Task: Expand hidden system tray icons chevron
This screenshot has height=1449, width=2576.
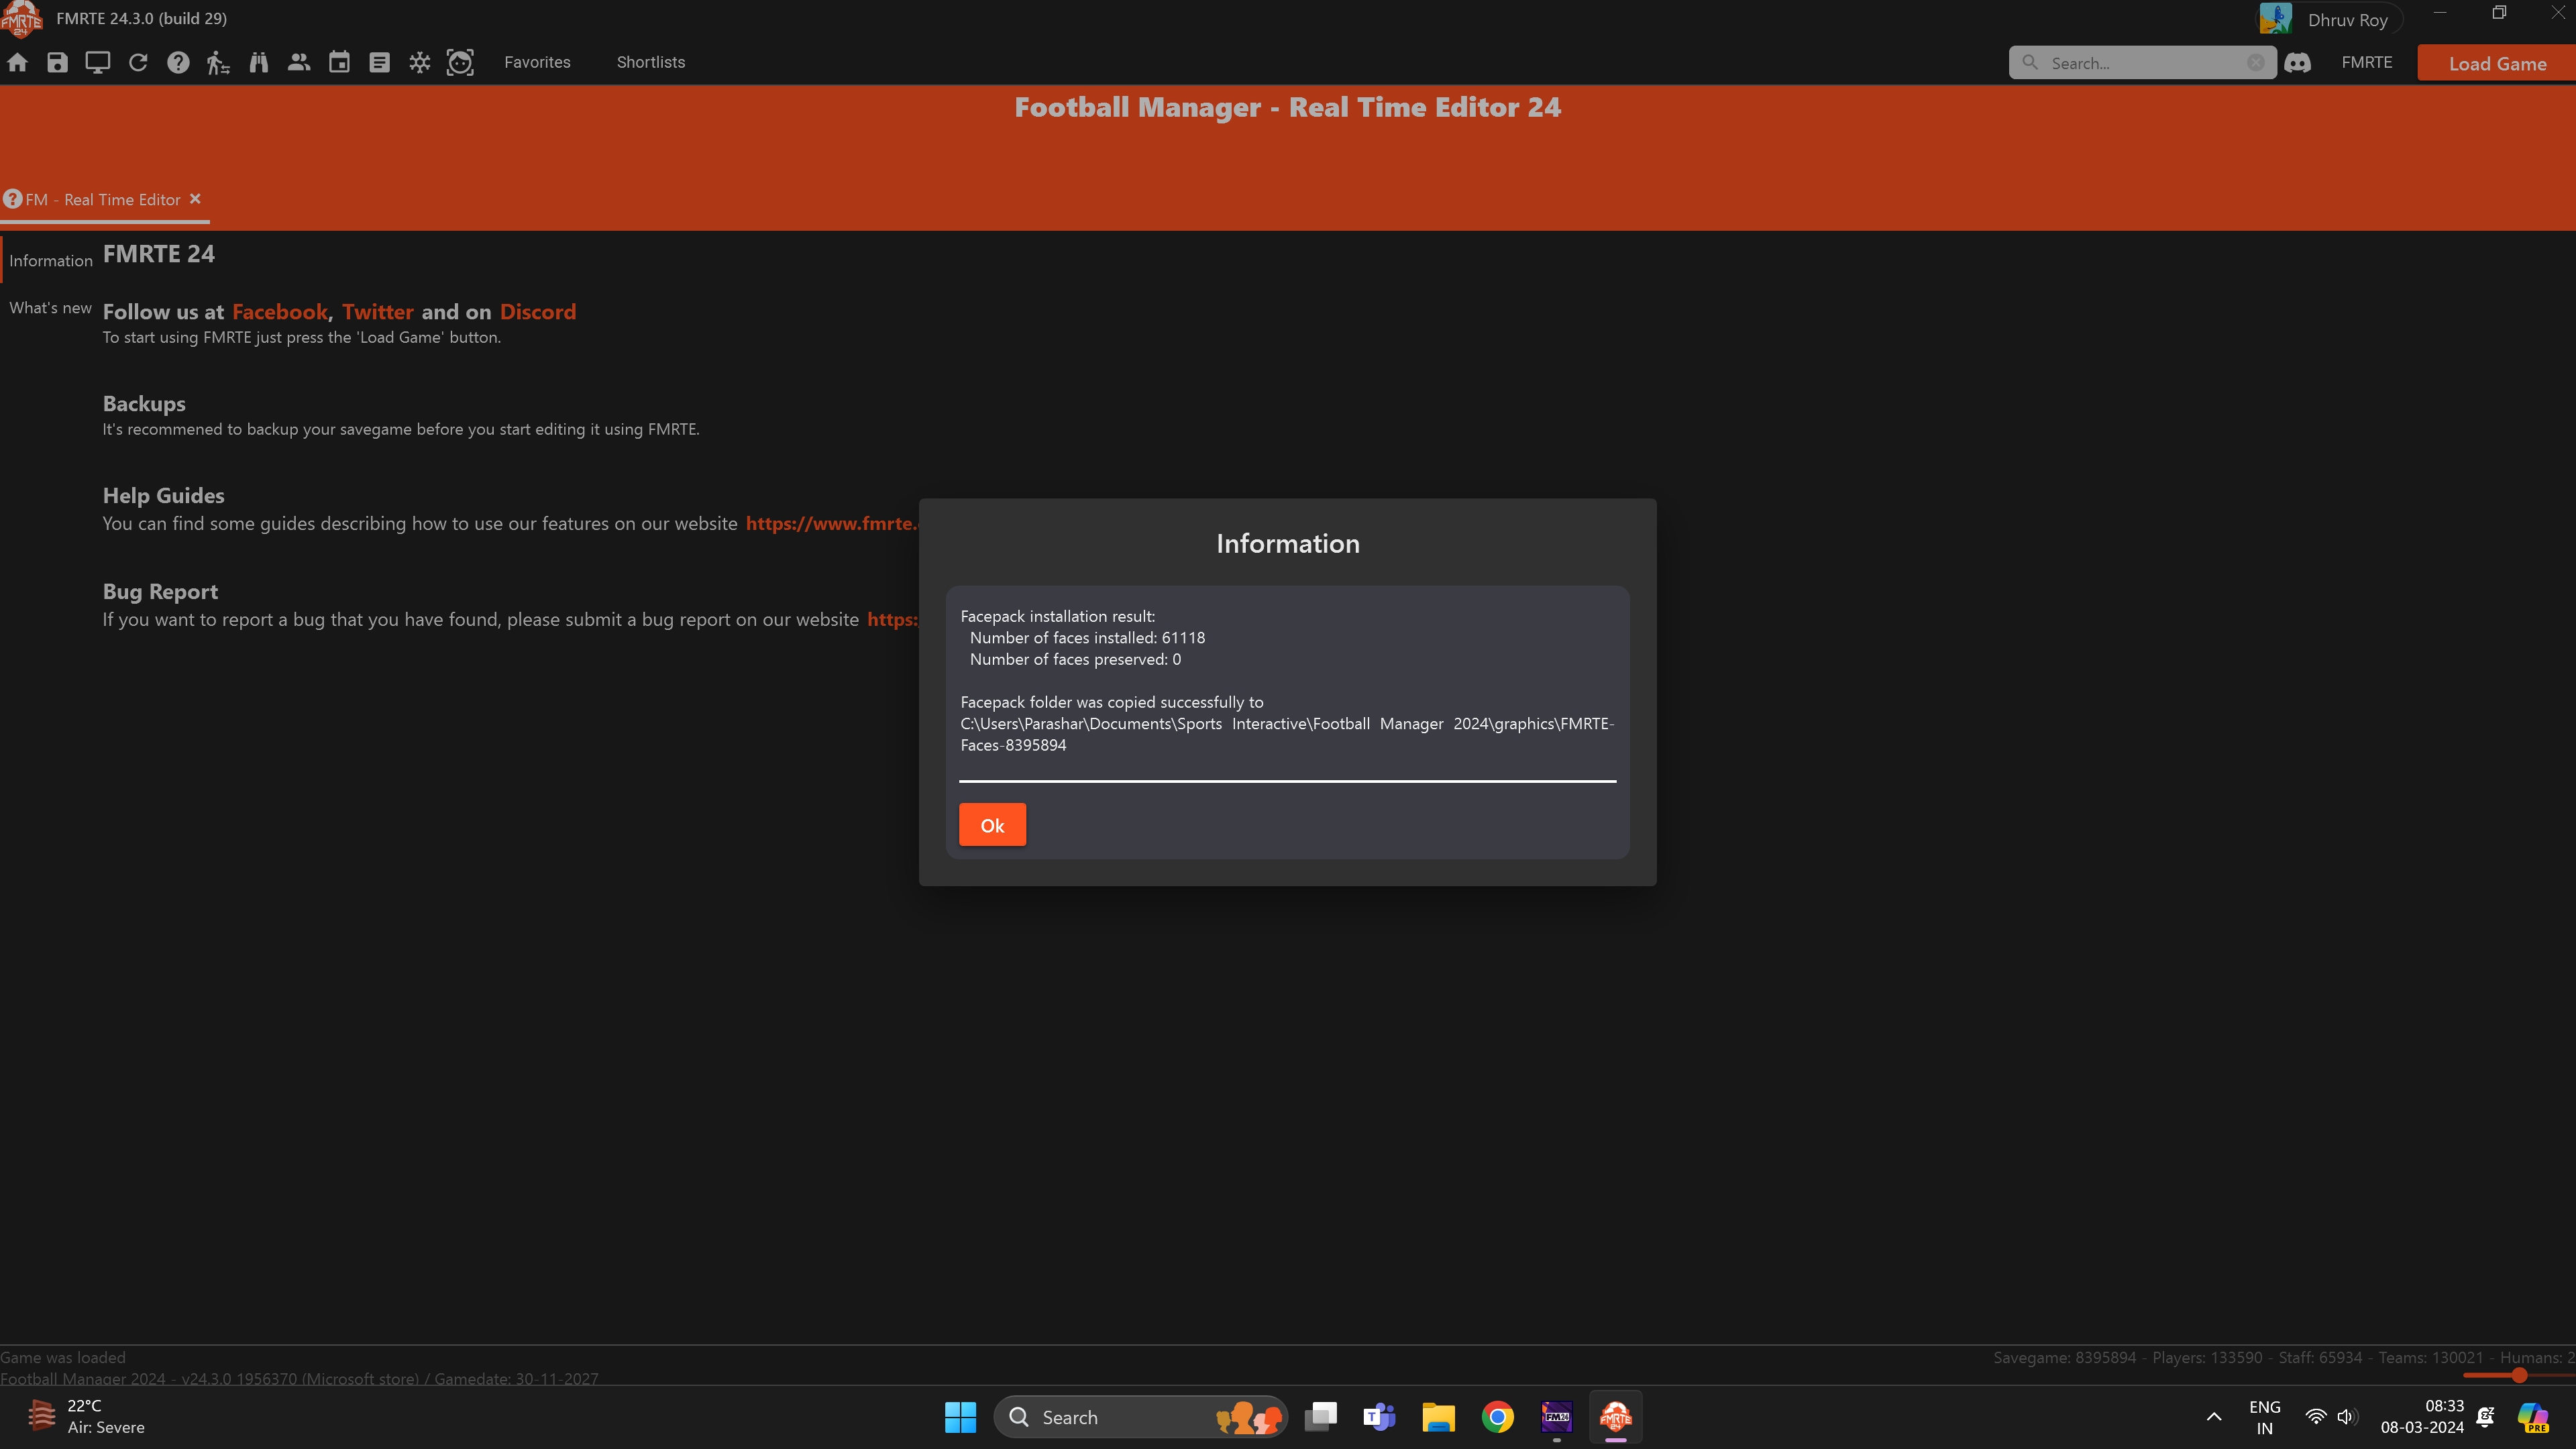Action: (x=2214, y=1417)
